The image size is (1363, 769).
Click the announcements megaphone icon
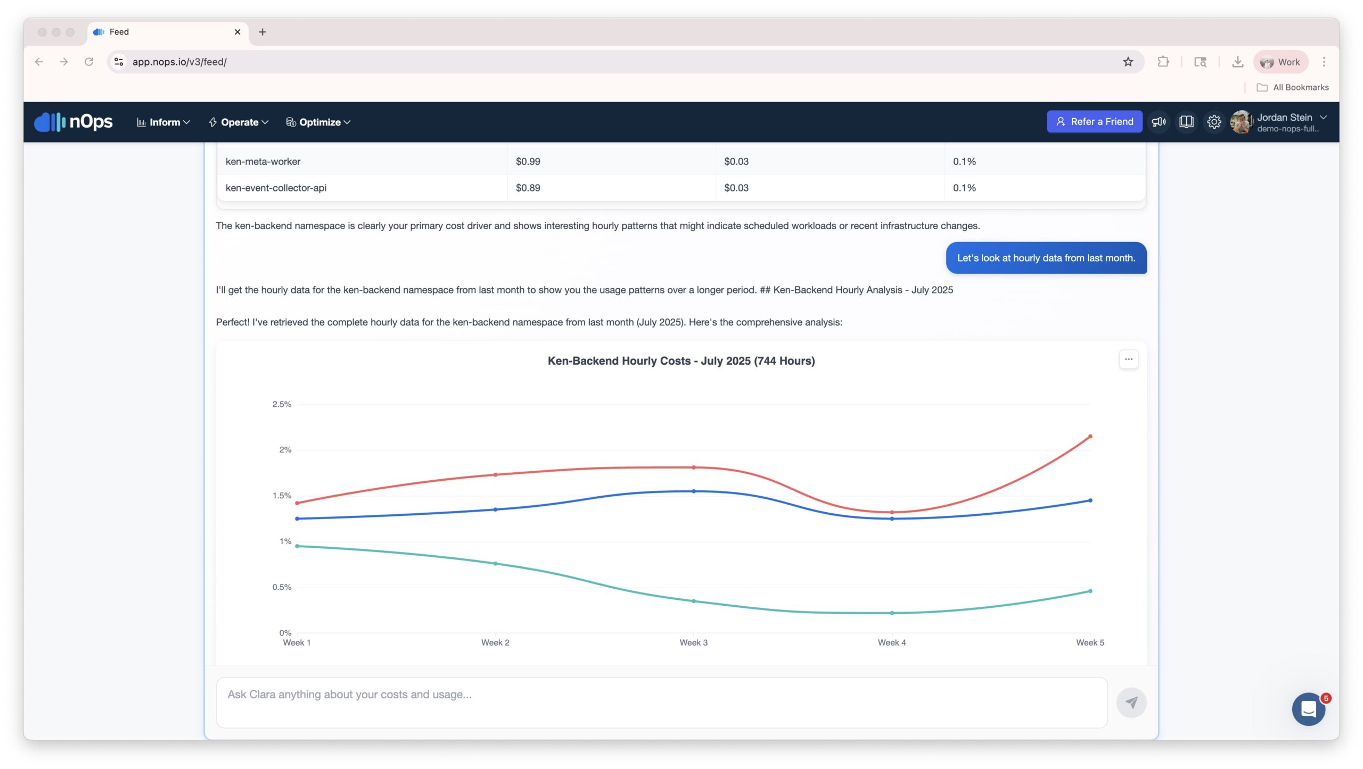point(1159,122)
